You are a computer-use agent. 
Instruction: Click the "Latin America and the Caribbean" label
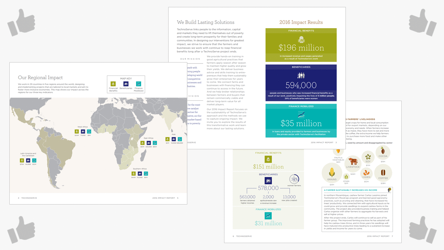28,155
